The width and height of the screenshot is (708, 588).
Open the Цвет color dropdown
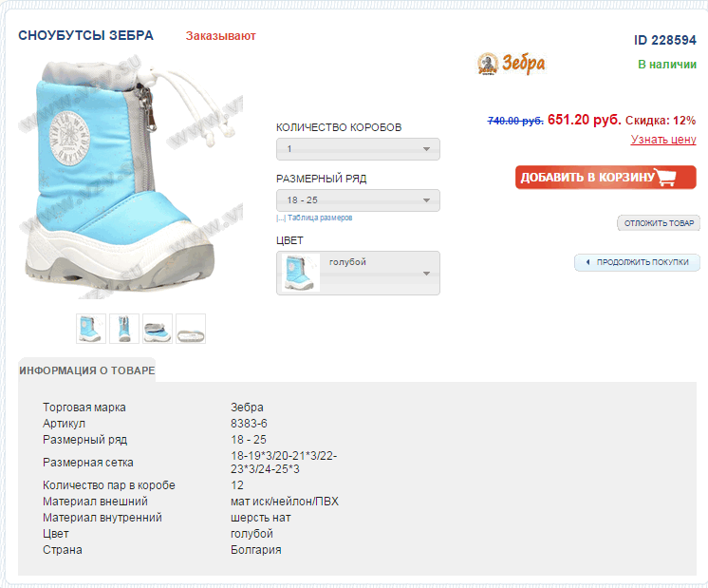pyautogui.click(x=358, y=273)
